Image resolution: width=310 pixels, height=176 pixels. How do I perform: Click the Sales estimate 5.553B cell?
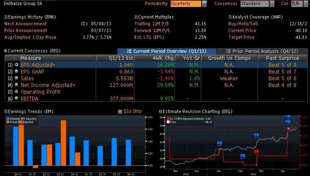pos(115,78)
